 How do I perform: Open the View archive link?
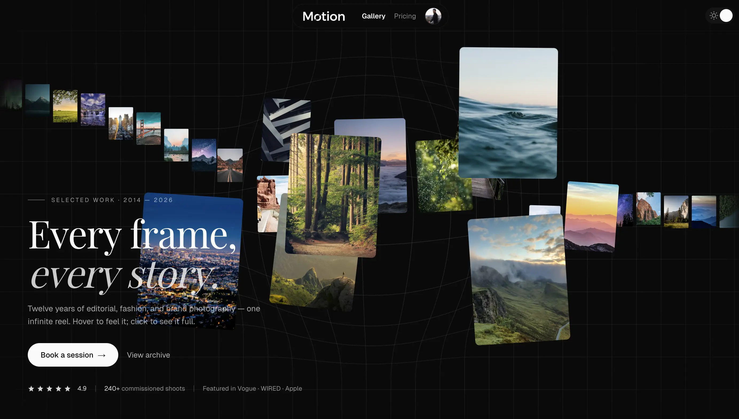(148, 355)
